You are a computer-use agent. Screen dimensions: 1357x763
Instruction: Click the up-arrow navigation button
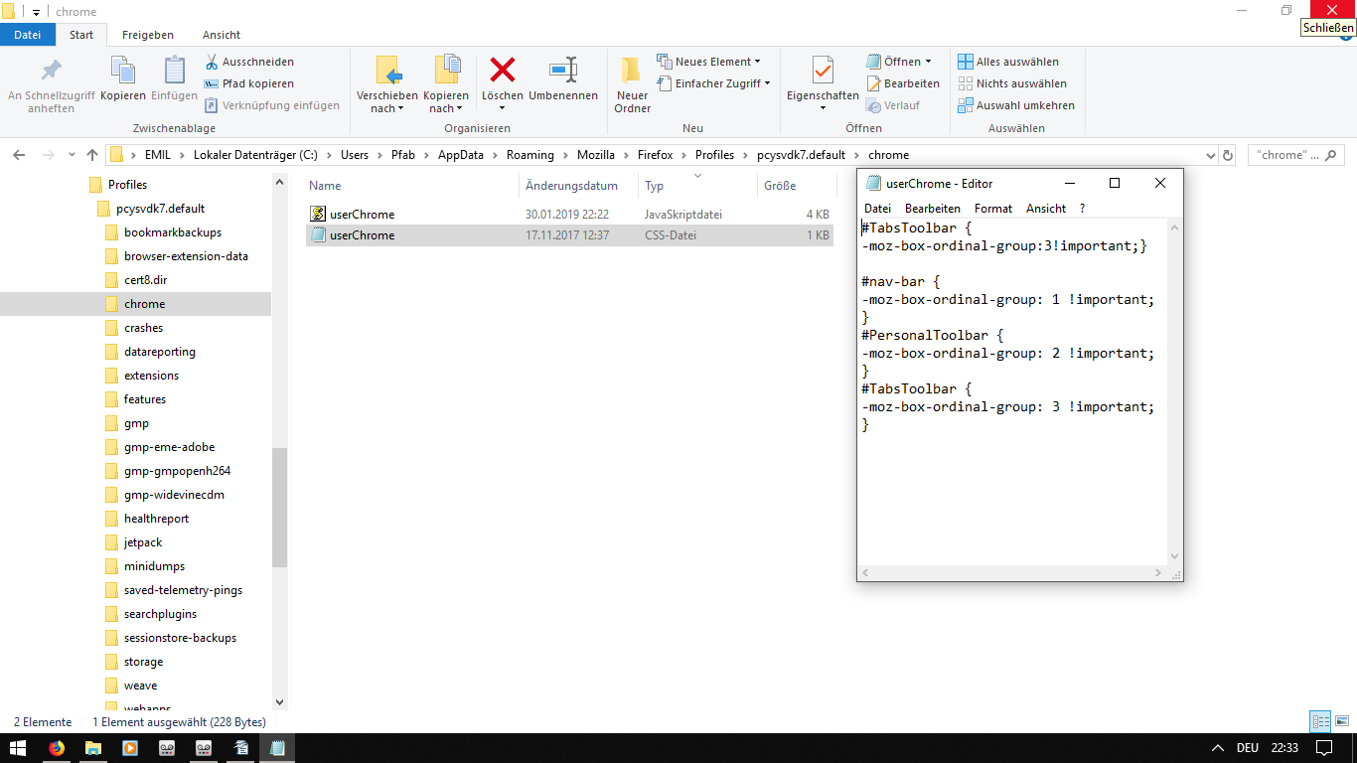(x=92, y=155)
